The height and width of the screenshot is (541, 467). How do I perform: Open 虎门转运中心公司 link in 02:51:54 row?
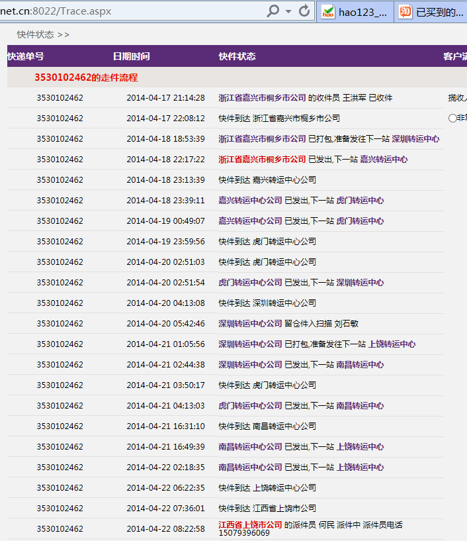pyautogui.click(x=250, y=283)
